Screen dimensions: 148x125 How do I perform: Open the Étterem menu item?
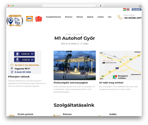click(x=69, y=17)
